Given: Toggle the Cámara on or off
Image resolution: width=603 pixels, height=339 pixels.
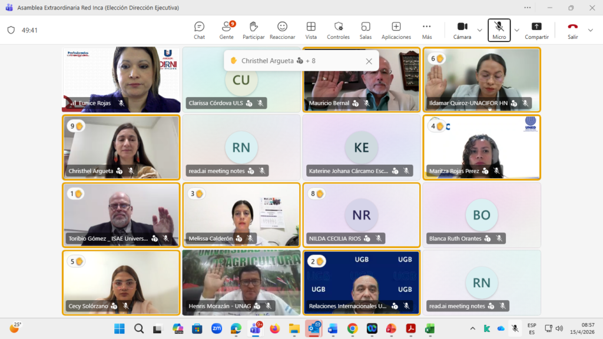Looking at the screenshot, I should tap(462, 30).
